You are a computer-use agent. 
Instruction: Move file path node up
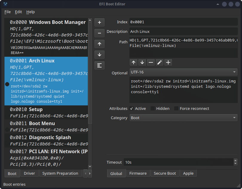coord(134,62)
